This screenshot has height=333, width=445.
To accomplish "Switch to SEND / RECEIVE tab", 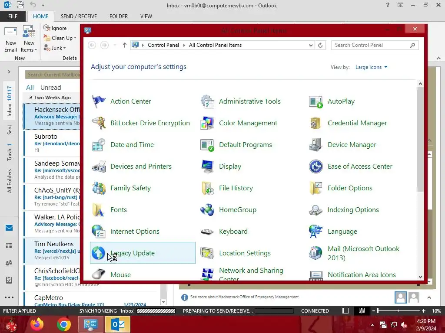I will point(79,16).
